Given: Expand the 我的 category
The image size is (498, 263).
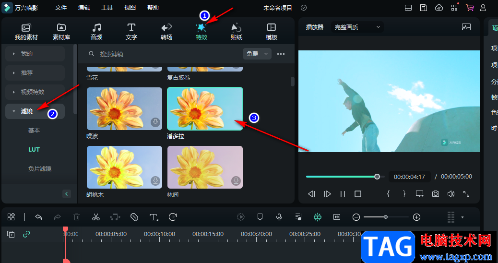Looking at the screenshot, I should pyautogui.click(x=35, y=54).
